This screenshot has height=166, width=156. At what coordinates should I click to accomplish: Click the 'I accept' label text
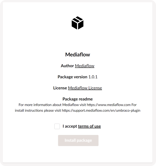pos(70,126)
